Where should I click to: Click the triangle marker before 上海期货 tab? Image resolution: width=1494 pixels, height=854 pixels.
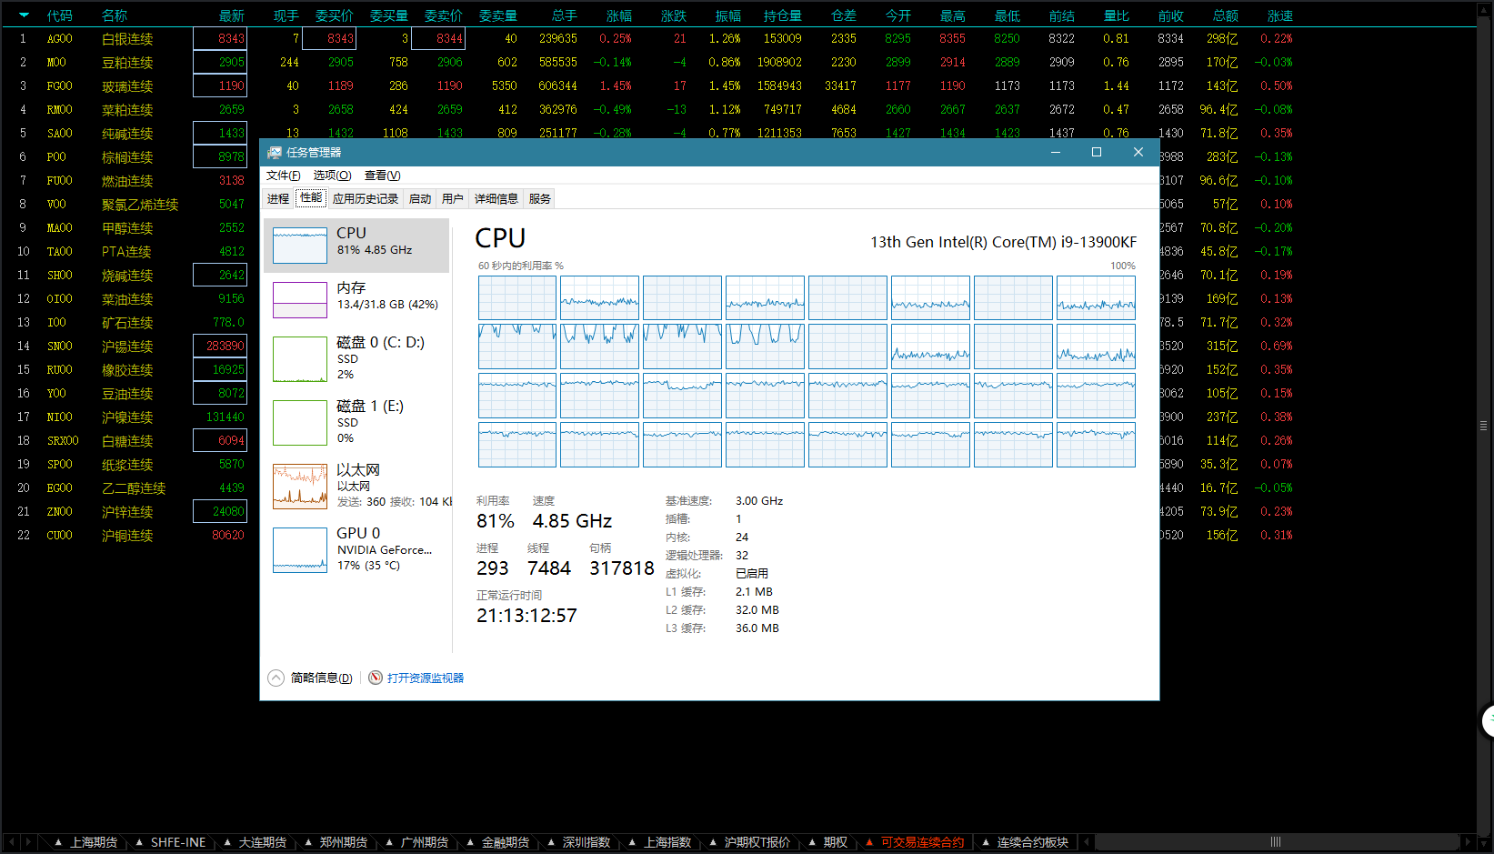click(58, 842)
